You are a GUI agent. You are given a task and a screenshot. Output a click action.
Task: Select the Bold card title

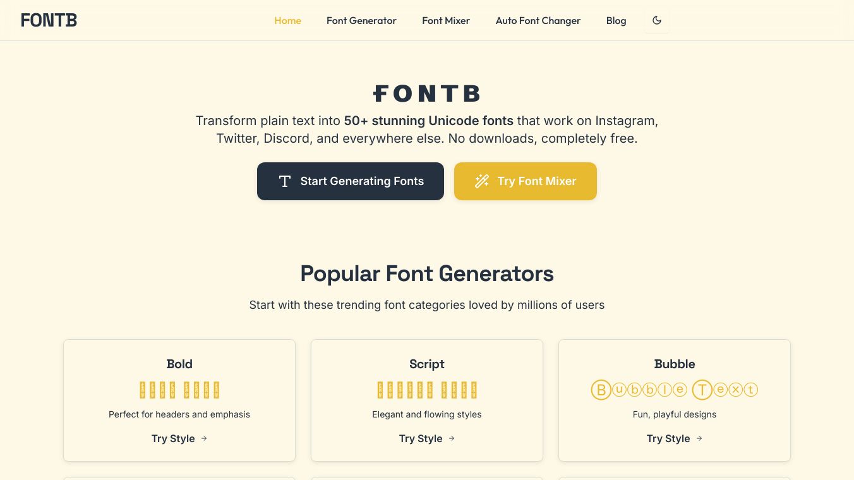(x=179, y=364)
